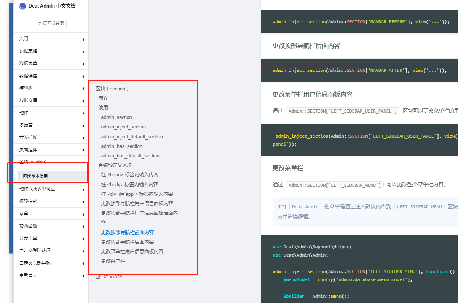This screenshot has height=303, width=458.
Task: Expand the 动作 menu arrow
Action: click(x=83, y=113)
